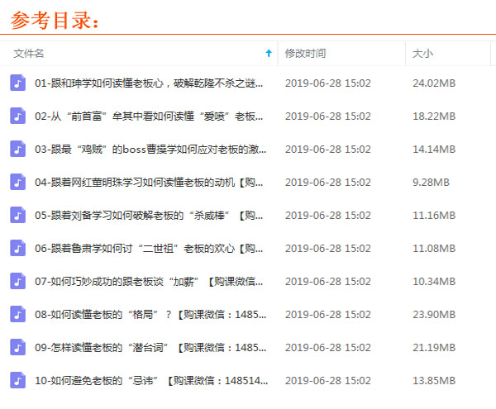Click the audio icon for 07-如何巧妙成功

pos(17,281)
